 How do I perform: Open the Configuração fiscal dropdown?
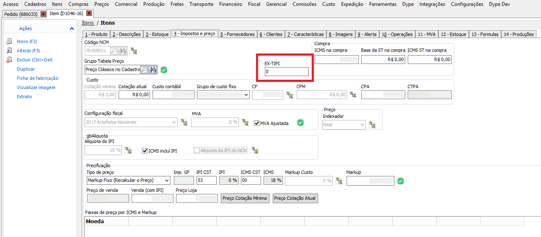click(x=174, y=122)
